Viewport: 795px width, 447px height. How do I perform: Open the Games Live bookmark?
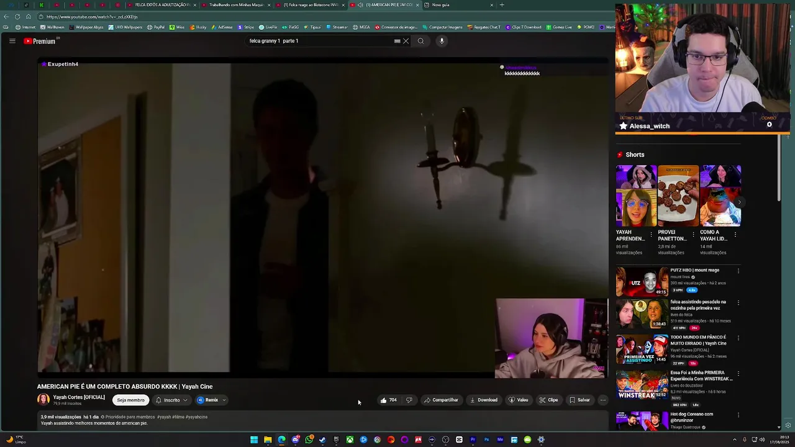(x=559, y=27)
